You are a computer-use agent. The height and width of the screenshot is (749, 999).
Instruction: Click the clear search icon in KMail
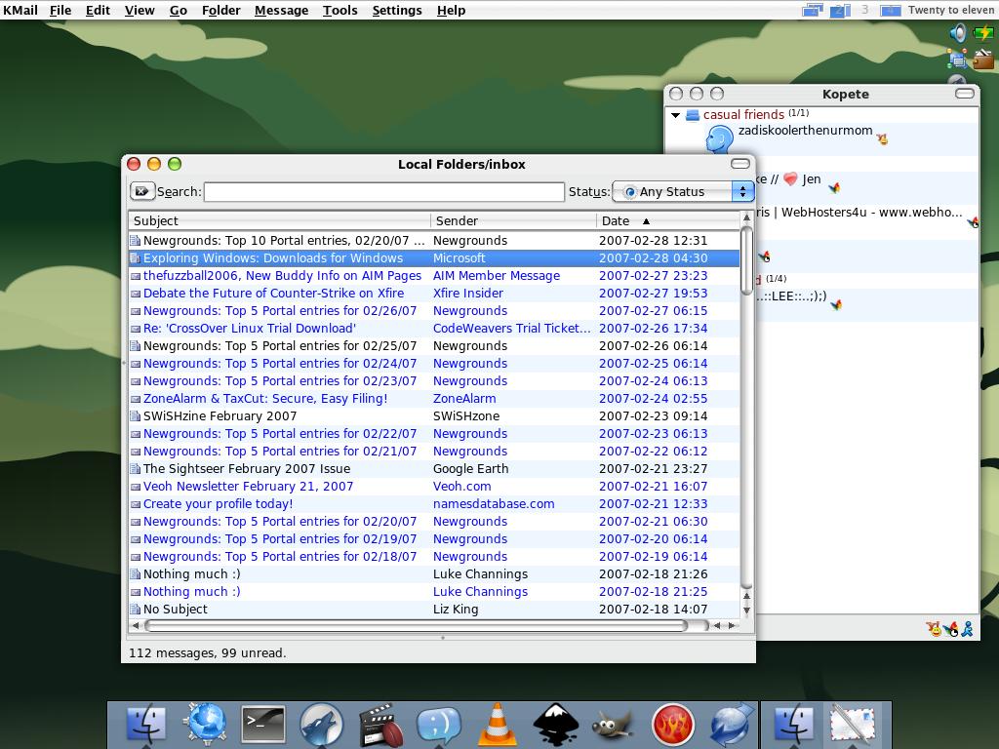click(x=141, y=191)
